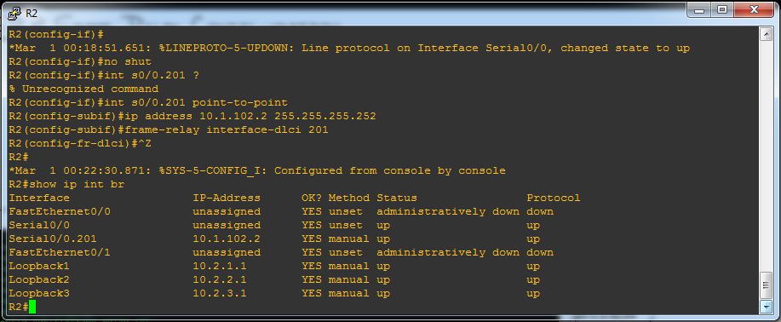The width and height of the screenshot is (781, 322).
Task: Click the green cursor at R2# prompt
Action: coord(32,307)
